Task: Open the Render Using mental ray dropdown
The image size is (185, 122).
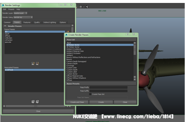Action: [32, 17]
